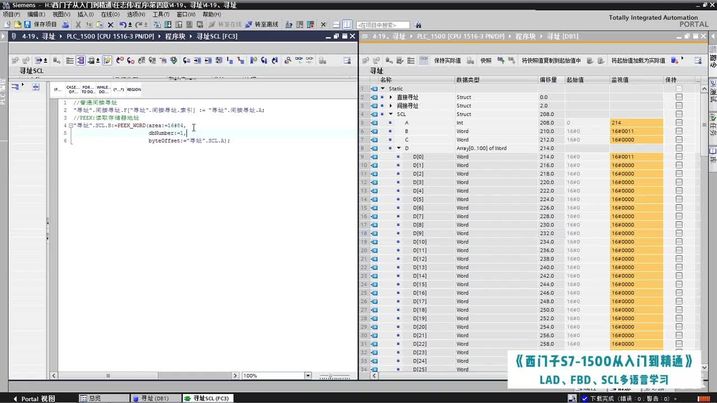Click monitor value 214 of variable A
Image resolution: width=717 pixels, height=403 pixels.
(636, 123)
